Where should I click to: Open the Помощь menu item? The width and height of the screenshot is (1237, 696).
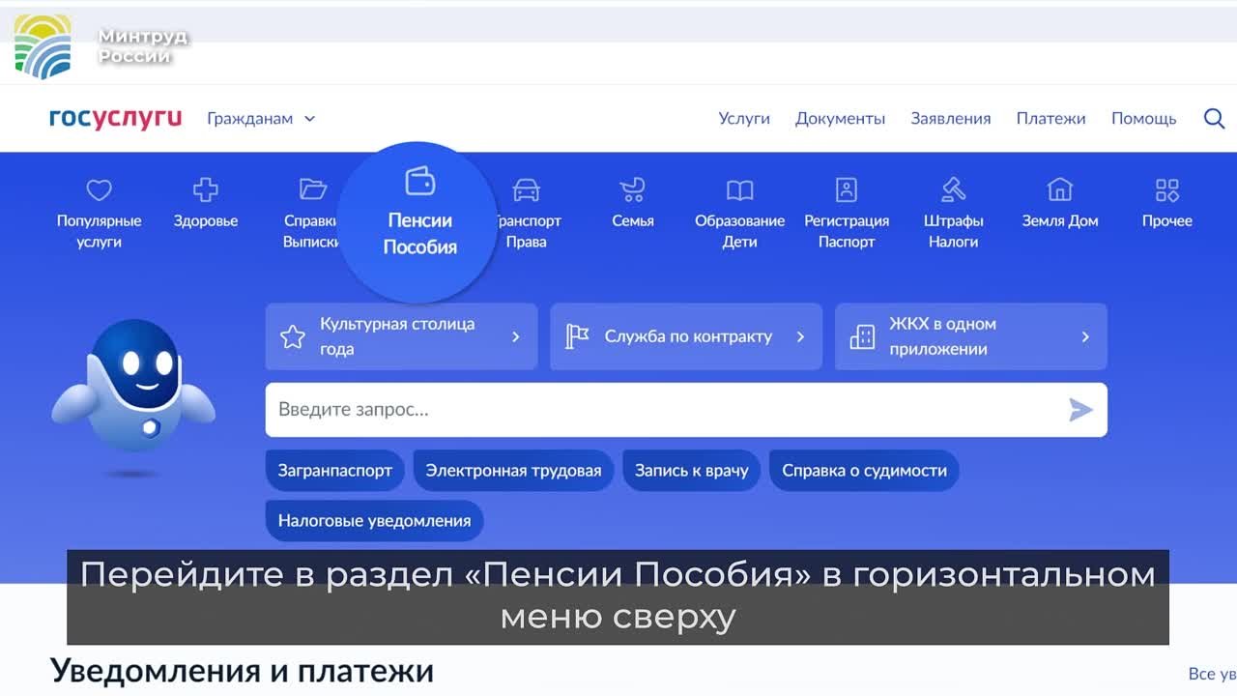(1143, 118)
